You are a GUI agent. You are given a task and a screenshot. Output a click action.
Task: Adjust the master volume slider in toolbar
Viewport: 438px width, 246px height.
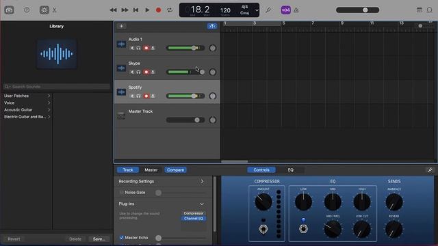357,10
